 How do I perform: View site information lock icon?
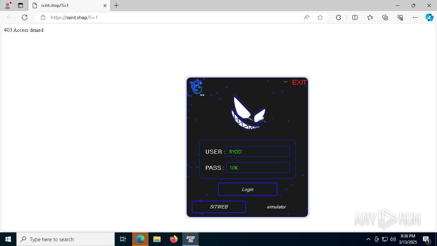click(x=43, y=17)
